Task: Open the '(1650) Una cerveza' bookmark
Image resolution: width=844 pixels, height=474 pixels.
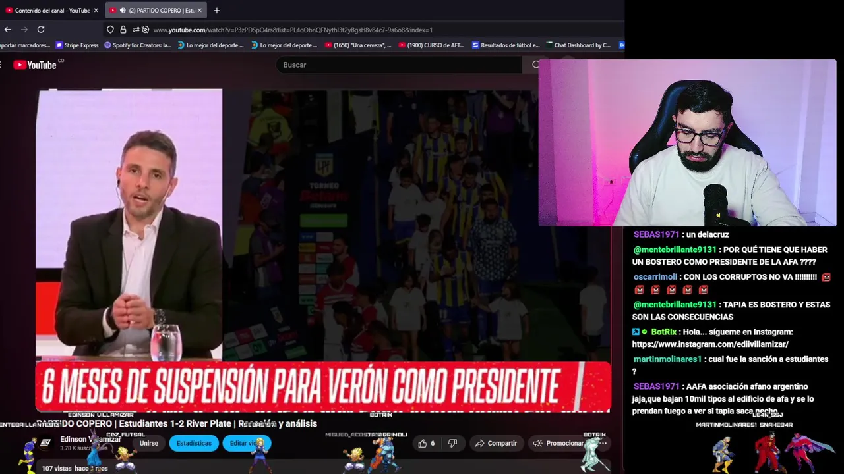Action: tap(358, 45)
